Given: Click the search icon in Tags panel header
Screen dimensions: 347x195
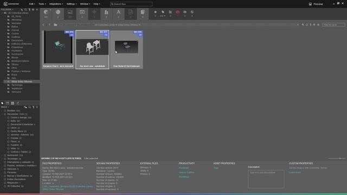Looking at the screenshot, I should (30, 107).
